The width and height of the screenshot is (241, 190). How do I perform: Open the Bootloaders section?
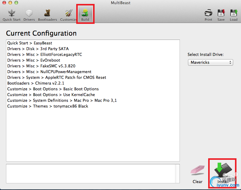tap(47, 15)
